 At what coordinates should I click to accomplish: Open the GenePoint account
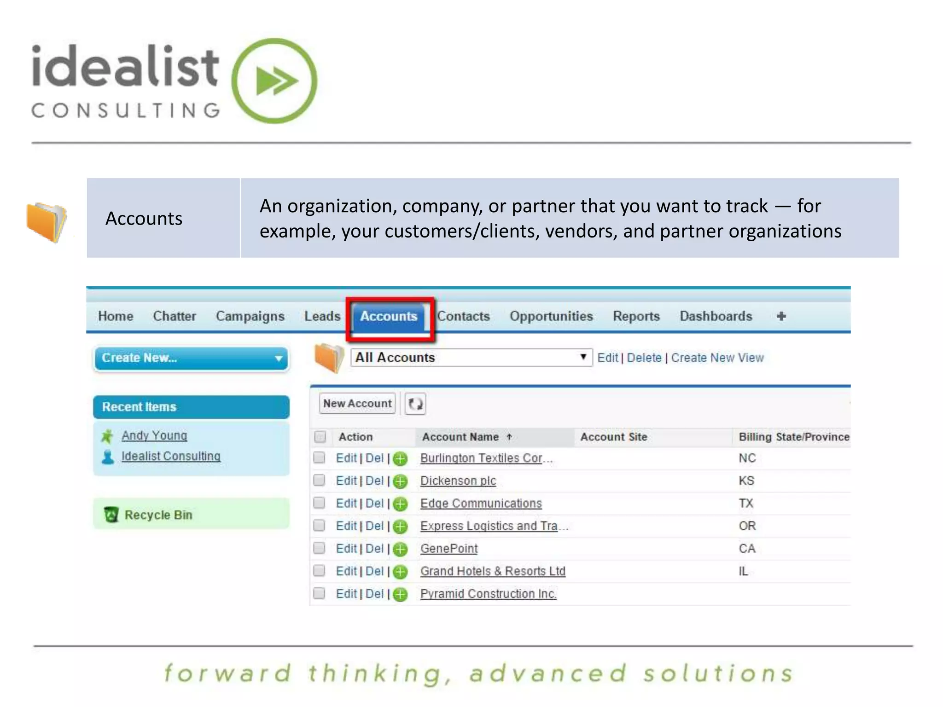coord(449,549)
